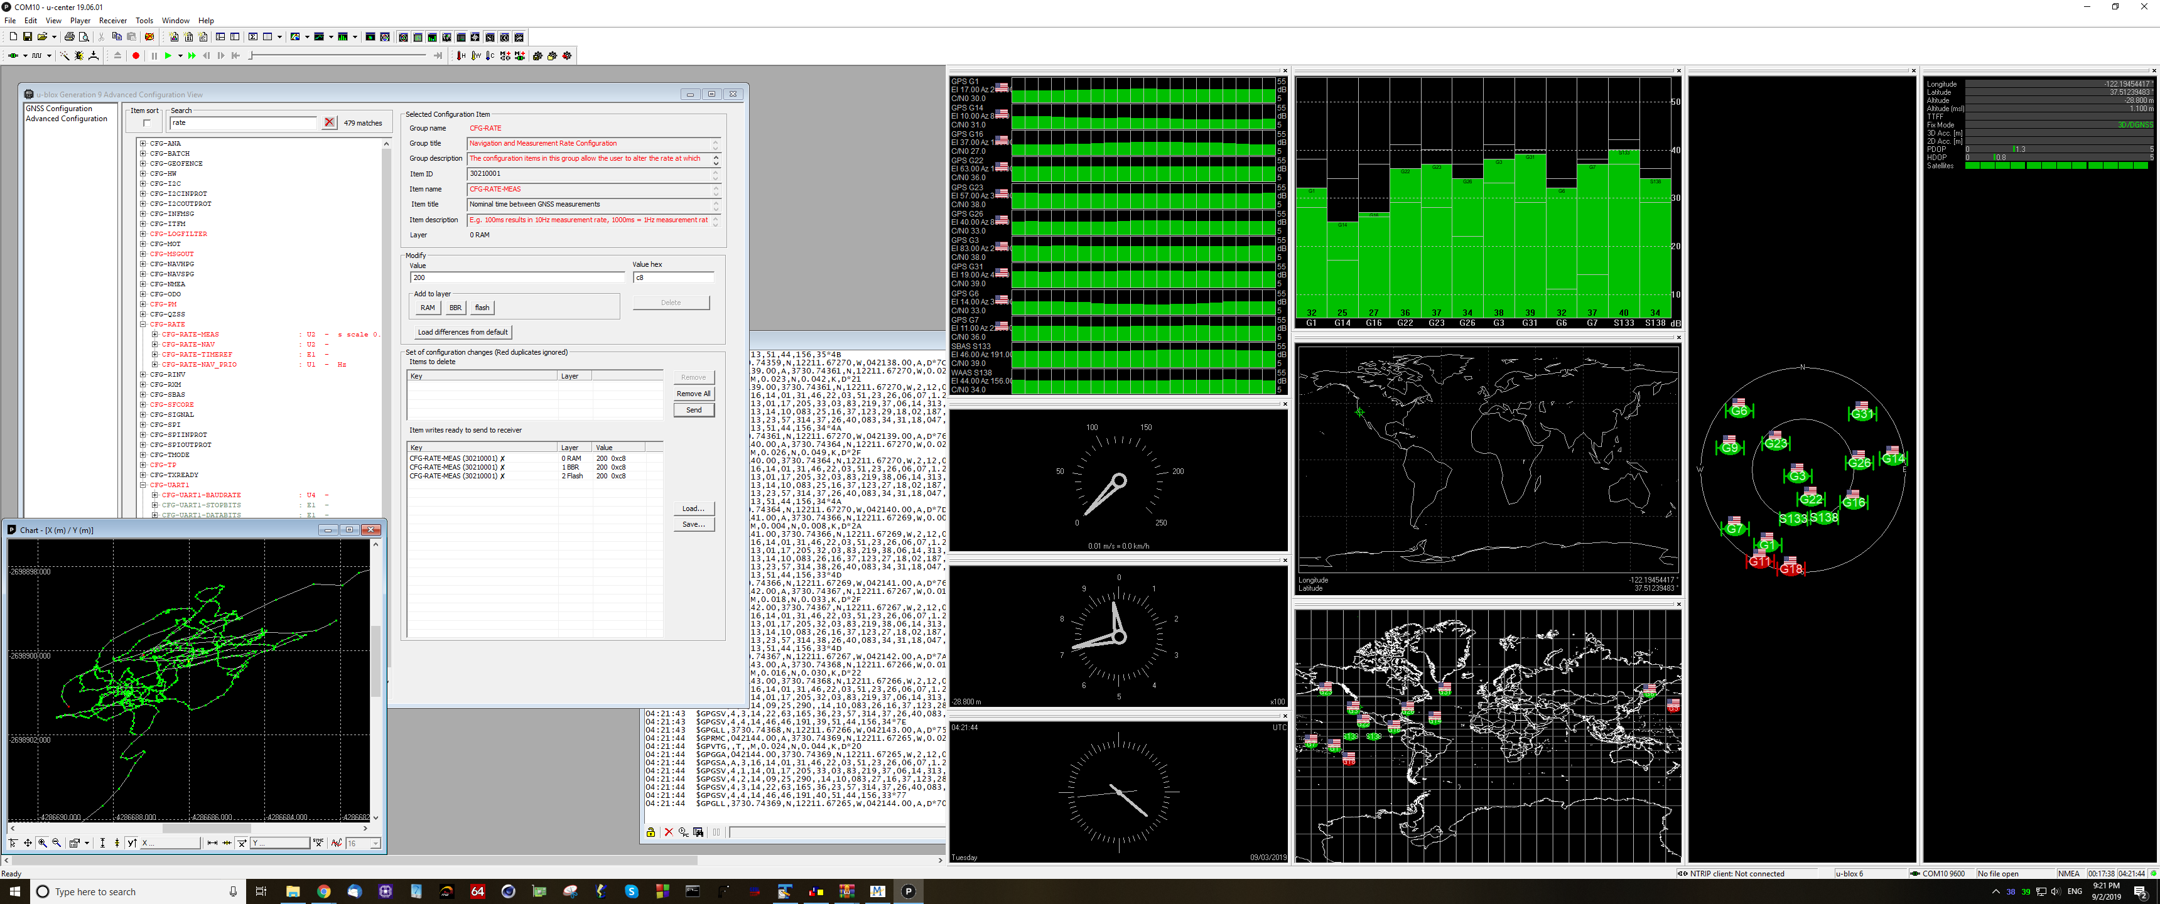2160x904 pixels.
Task: Open the Window menu
Action: click(x=175, y=21)
